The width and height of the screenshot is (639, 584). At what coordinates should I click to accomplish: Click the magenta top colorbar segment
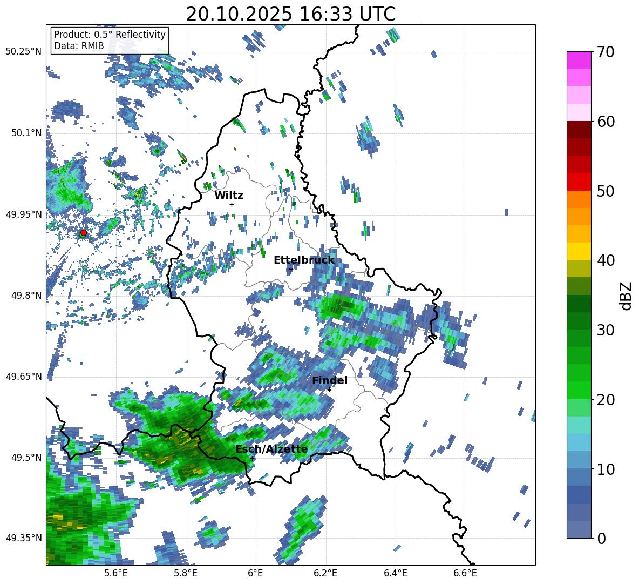(x=579, y=60)
